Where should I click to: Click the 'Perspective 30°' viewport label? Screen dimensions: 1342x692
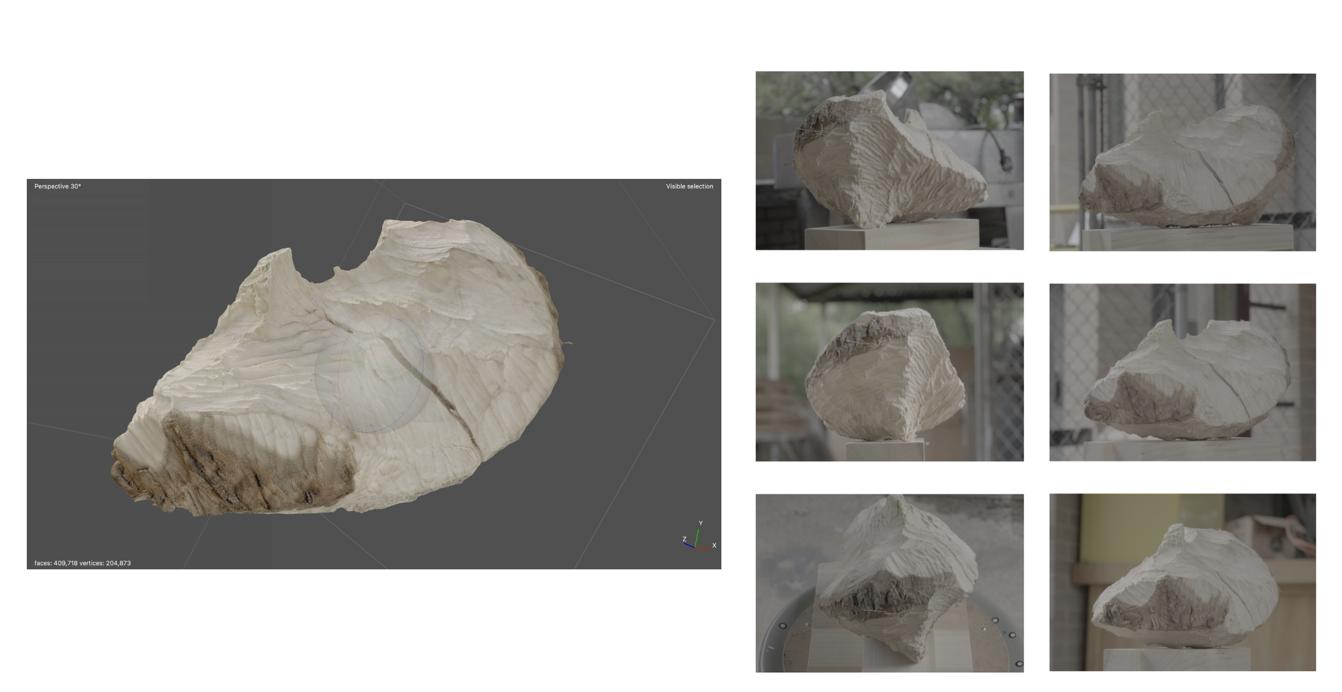coord(57,186)
